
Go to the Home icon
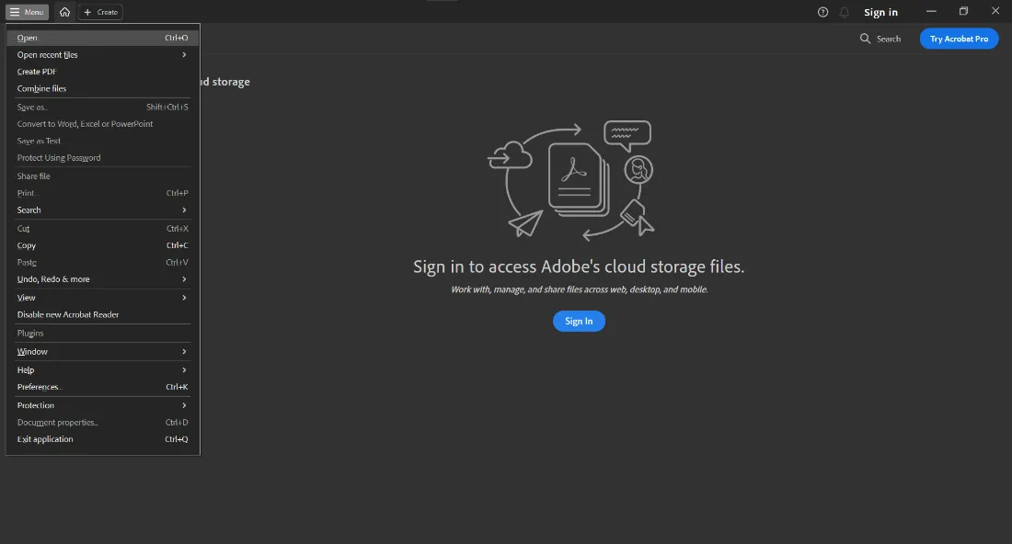tap(64, 12)
